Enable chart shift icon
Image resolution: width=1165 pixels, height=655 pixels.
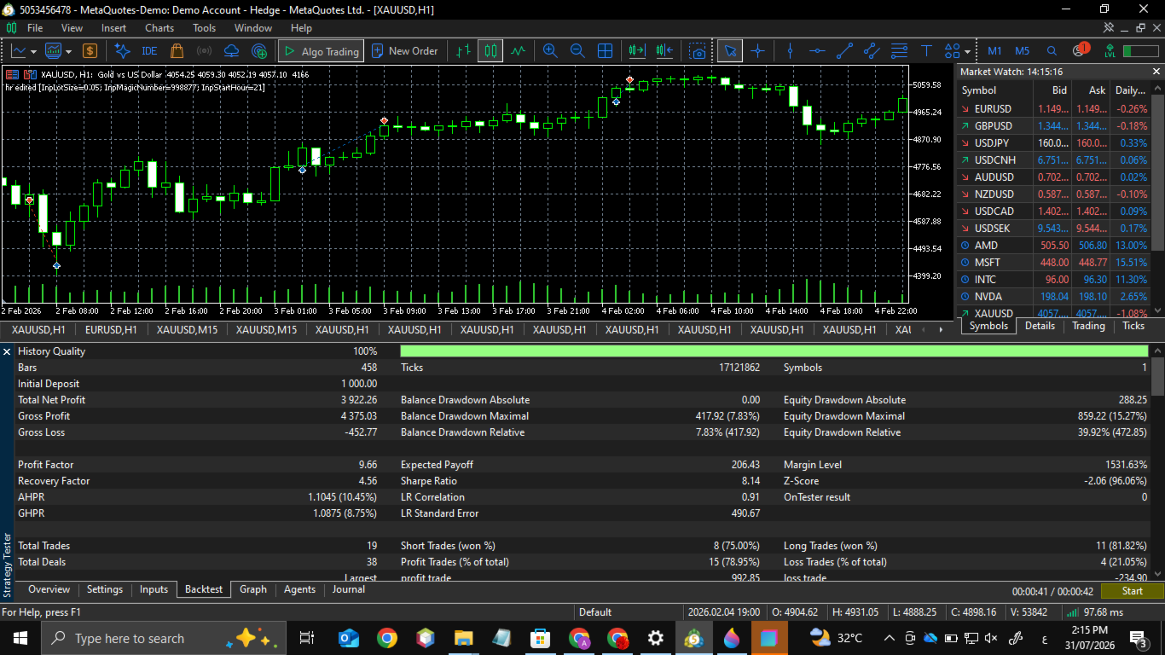tap(665, 51)
